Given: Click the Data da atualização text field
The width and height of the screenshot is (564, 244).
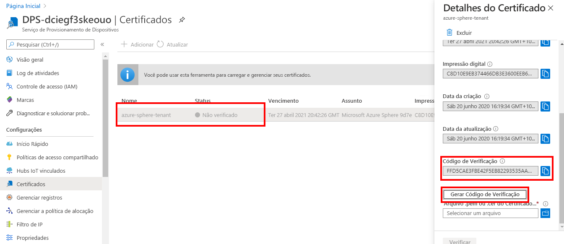Looking at the screenshot, I should [x=491, y=138].
